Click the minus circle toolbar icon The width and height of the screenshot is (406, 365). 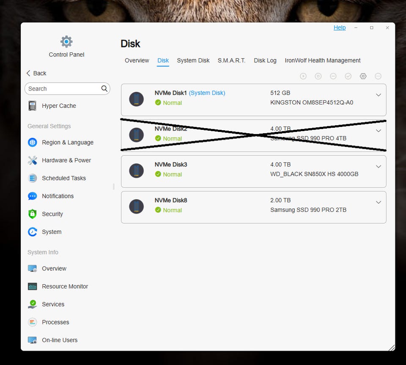tap(333, 76)
